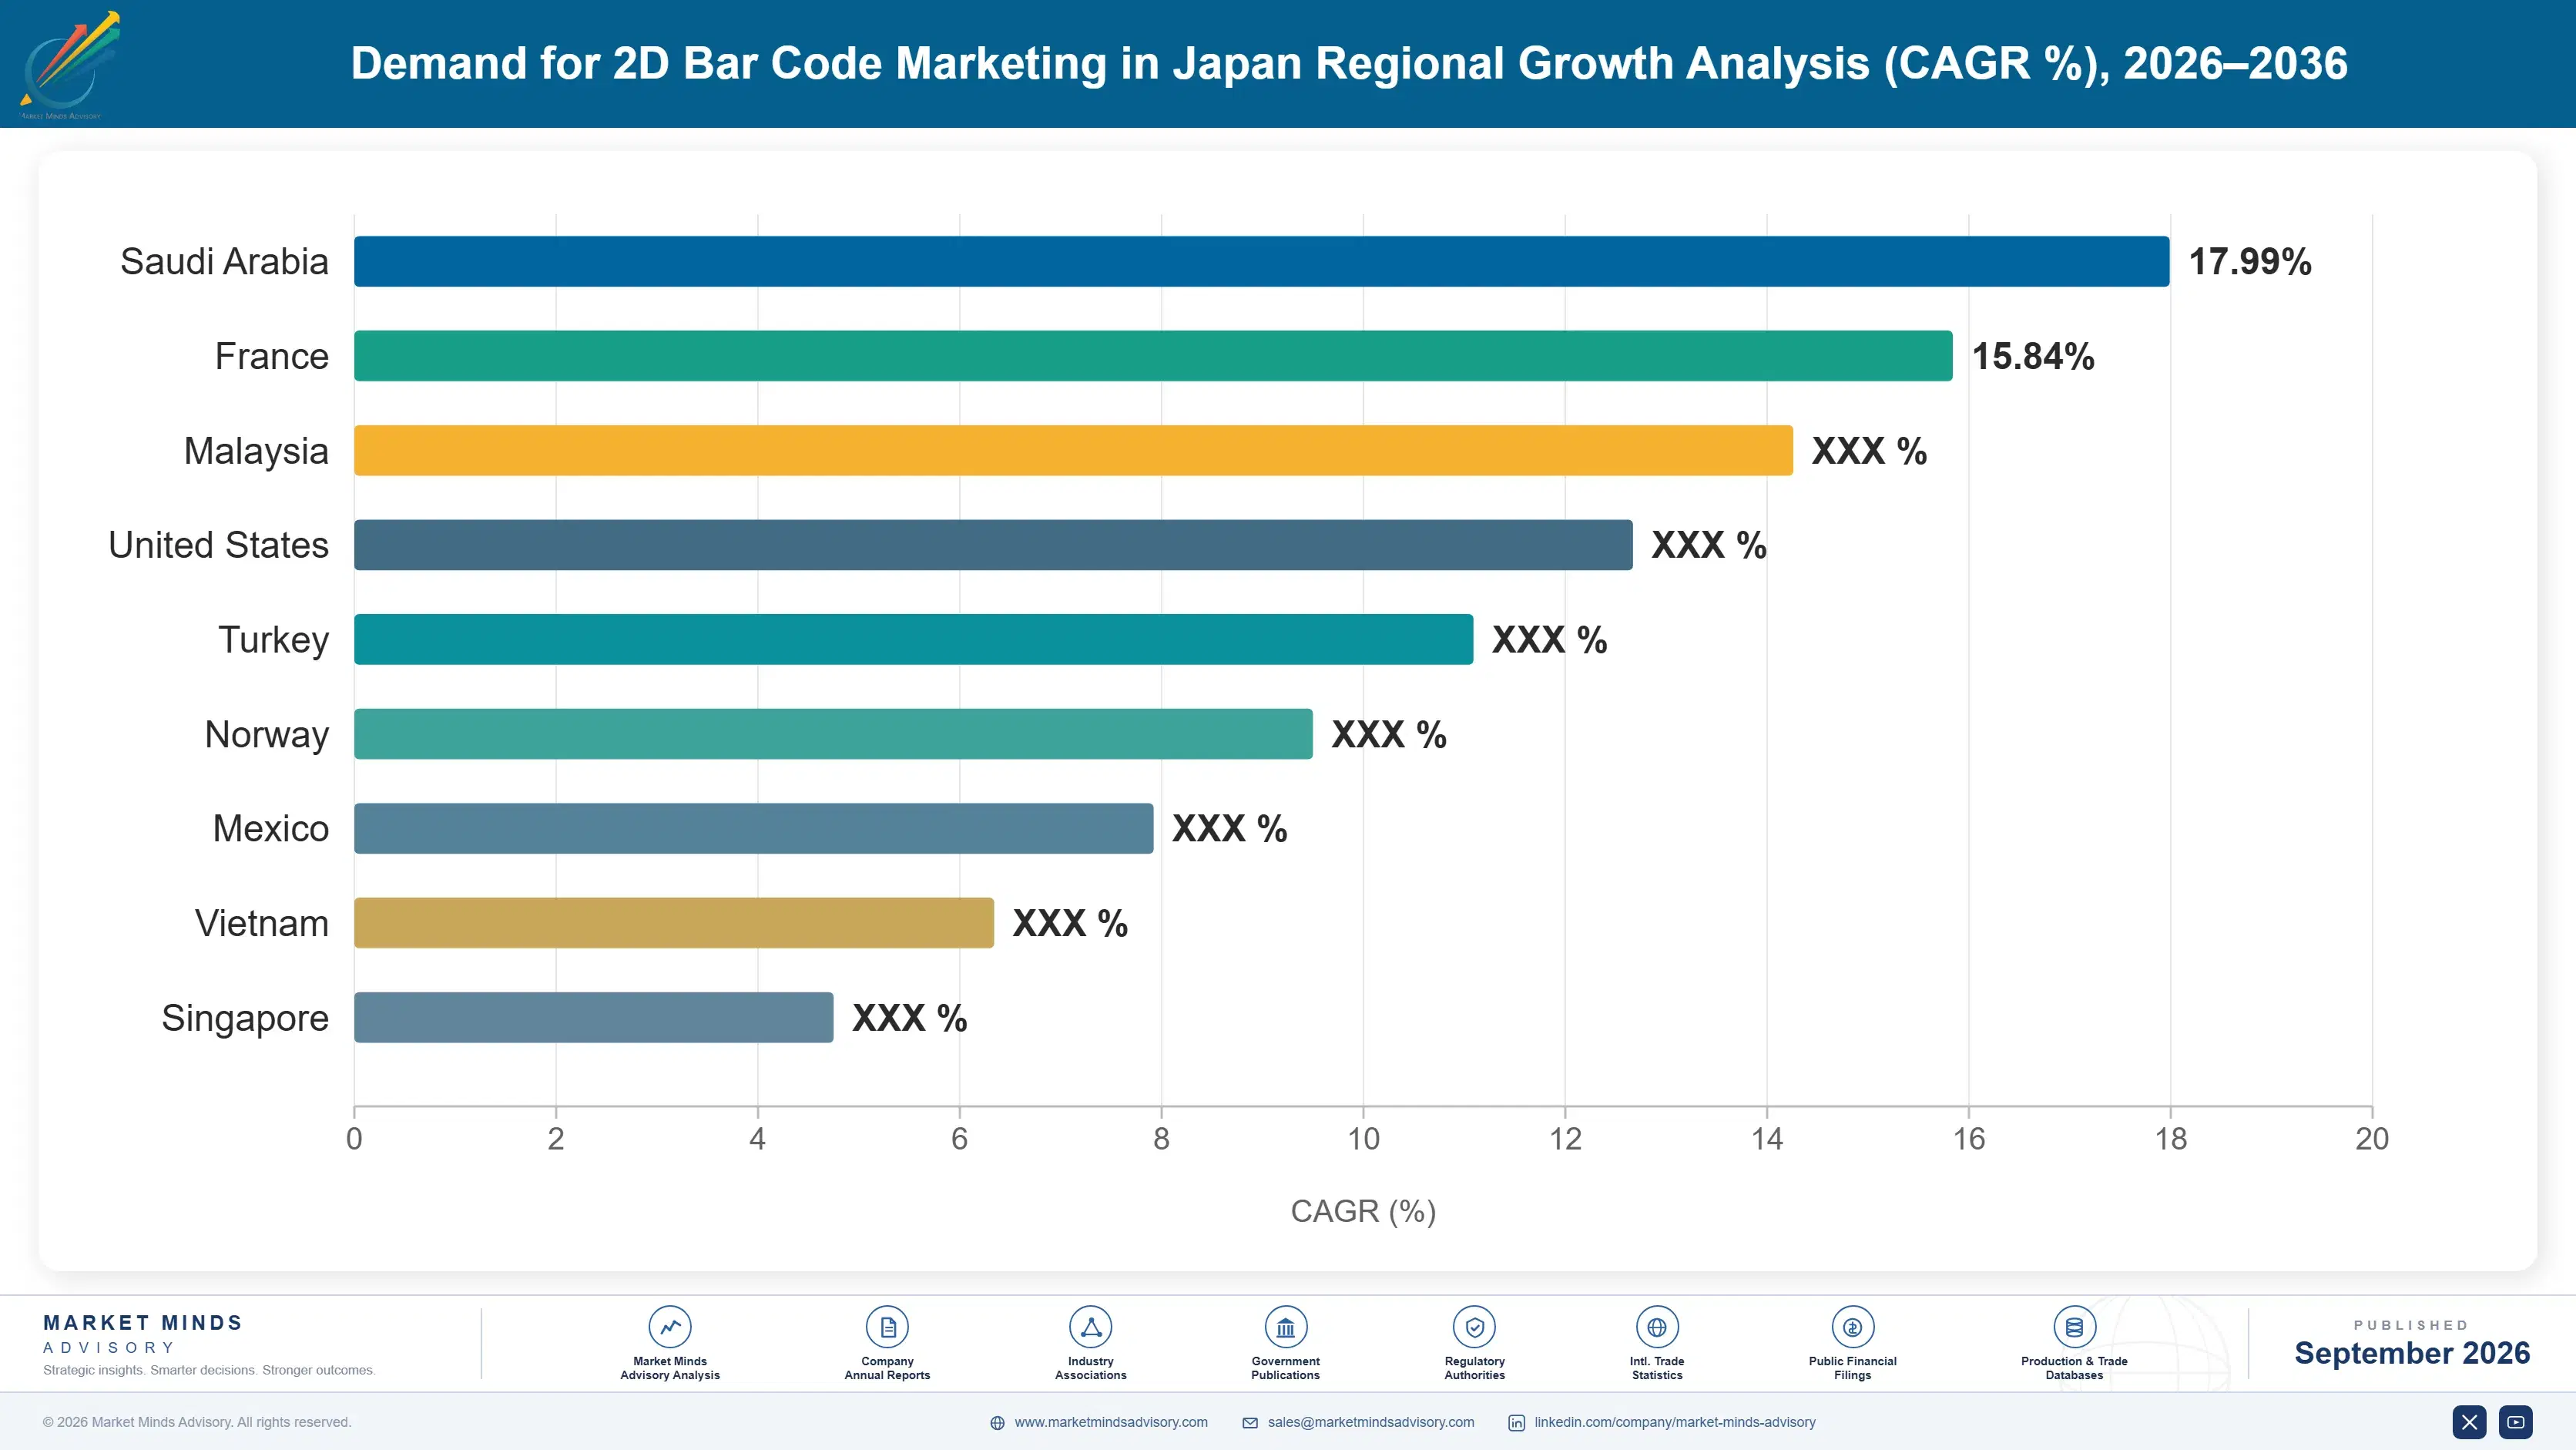The height and width of the screenshot is (1450, 2576).
Task: Click the Saudi Arabia axis label
Action: point(224,261)
